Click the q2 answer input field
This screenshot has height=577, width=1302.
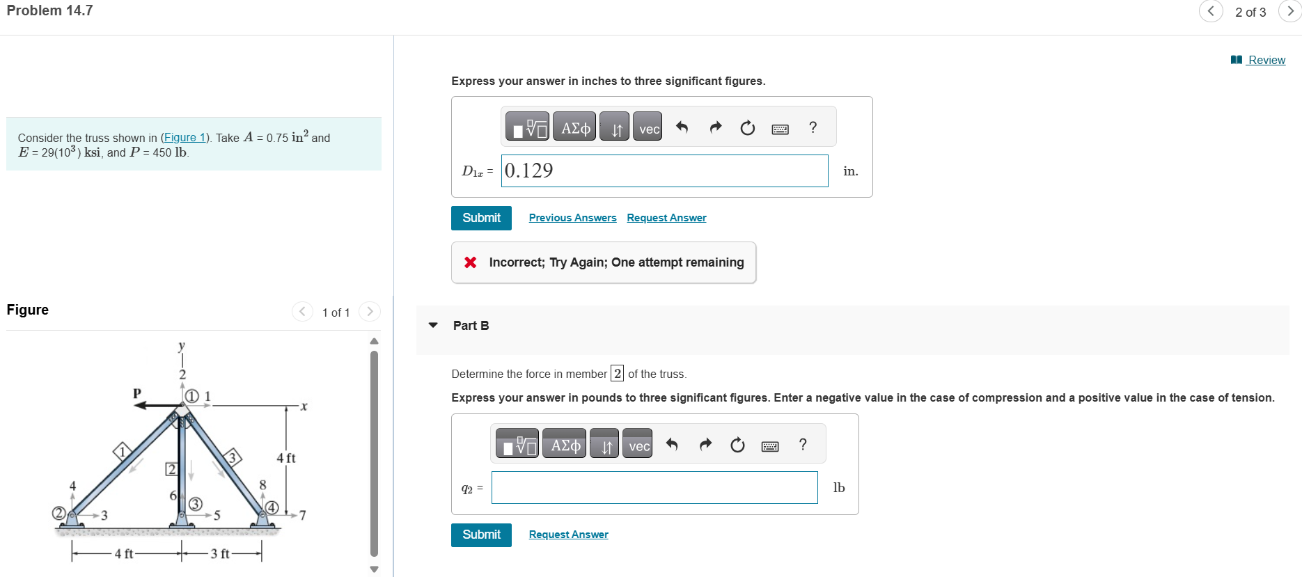(654, 487)
